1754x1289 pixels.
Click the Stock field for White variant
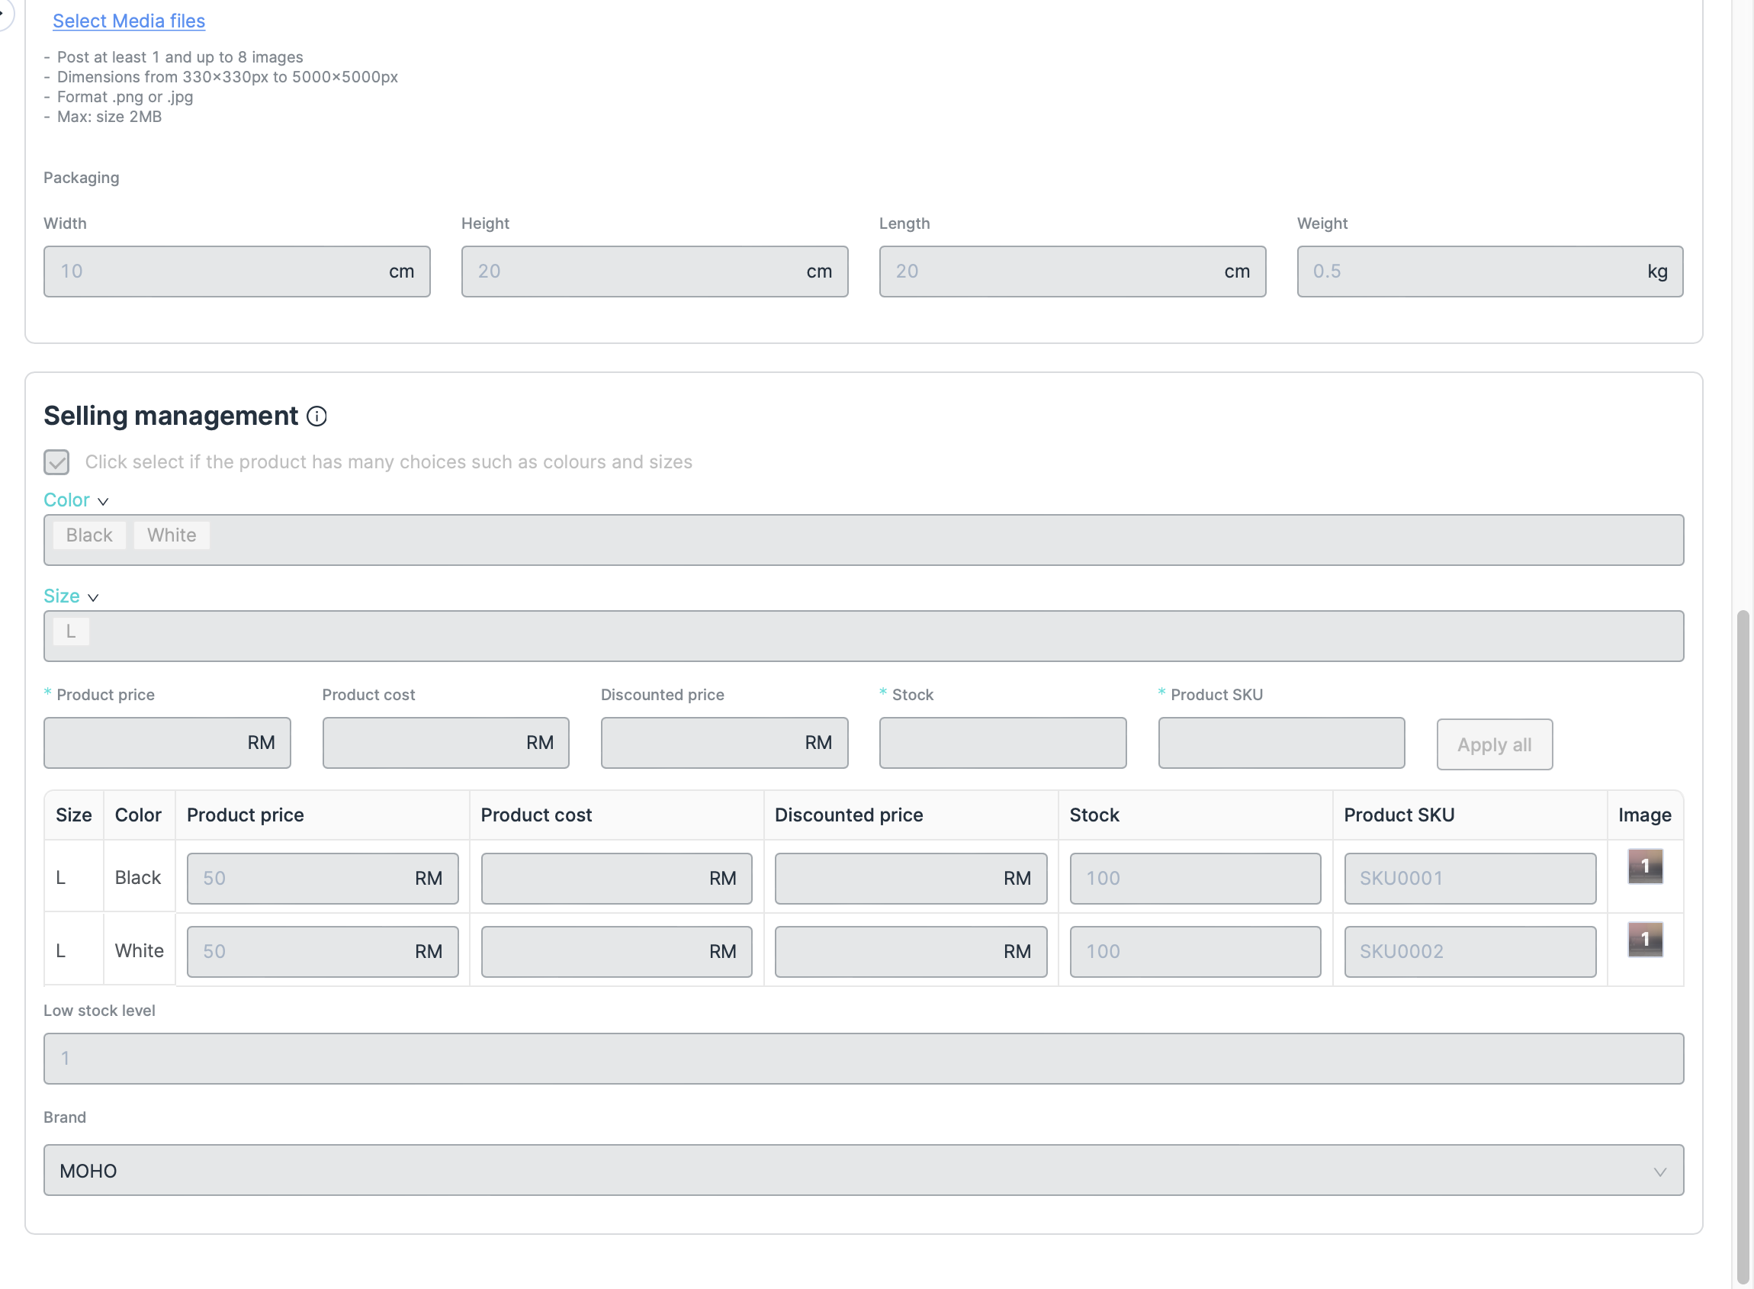(1194, 952)
